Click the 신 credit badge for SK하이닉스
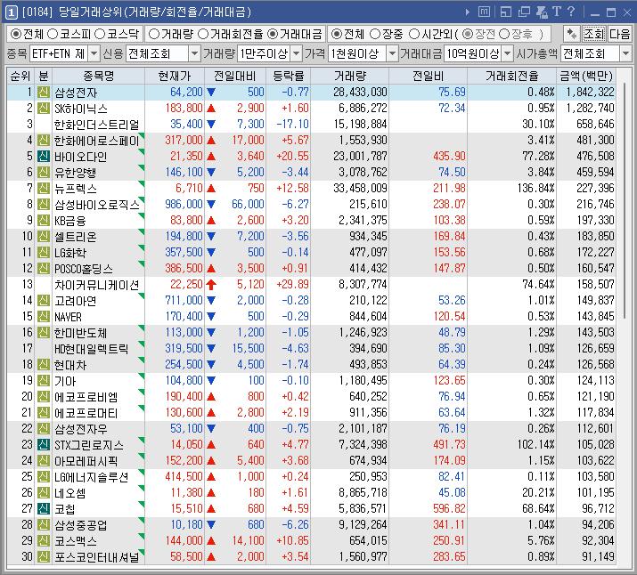637x575 pixels. click(x=44, y=108)
